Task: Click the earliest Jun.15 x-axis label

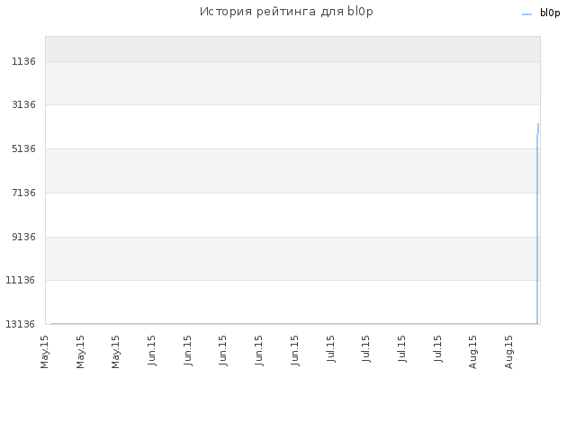Action: click(x=152, y=350)
